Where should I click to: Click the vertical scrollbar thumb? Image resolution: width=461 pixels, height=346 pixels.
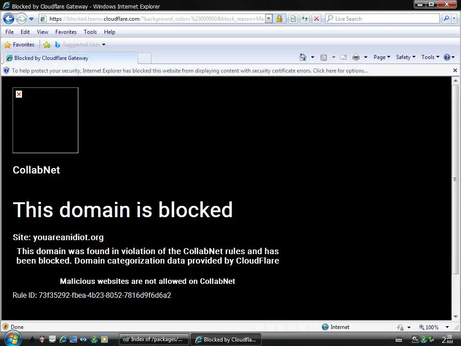tap(456, 179)
